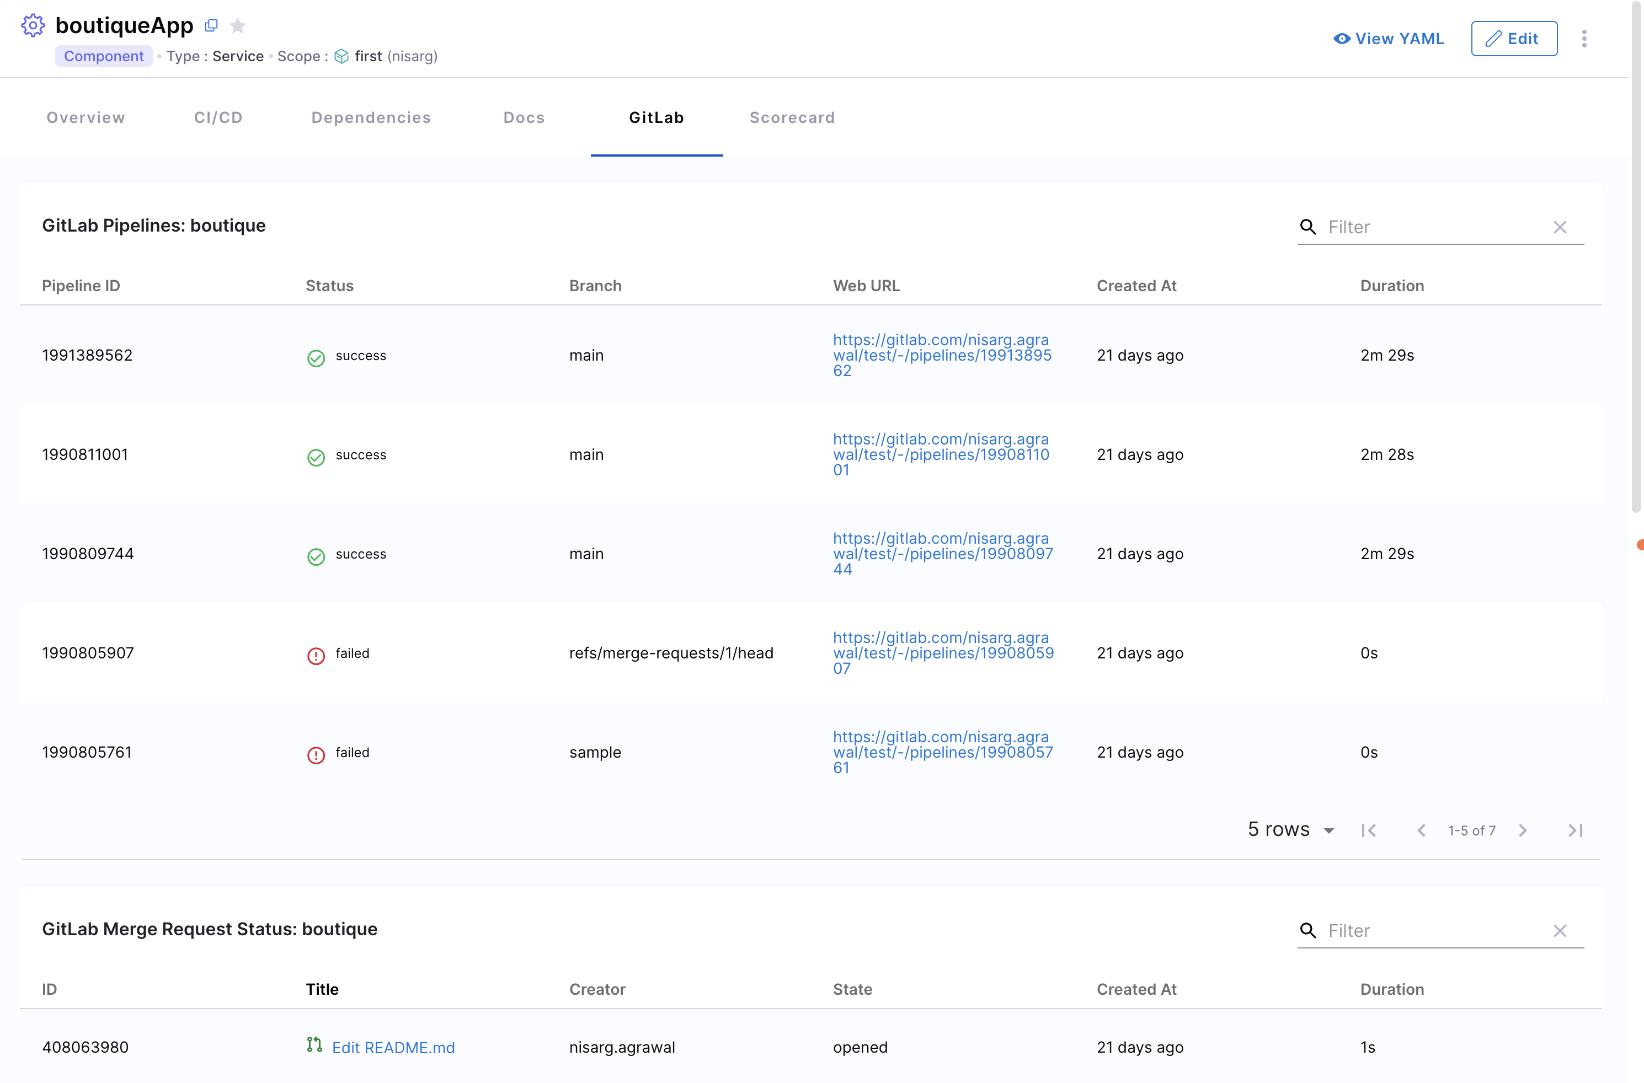Click the gear icon beside boutiqueApp title
The height and width of the screenshot is (1083, 1644).
point(33,25)
